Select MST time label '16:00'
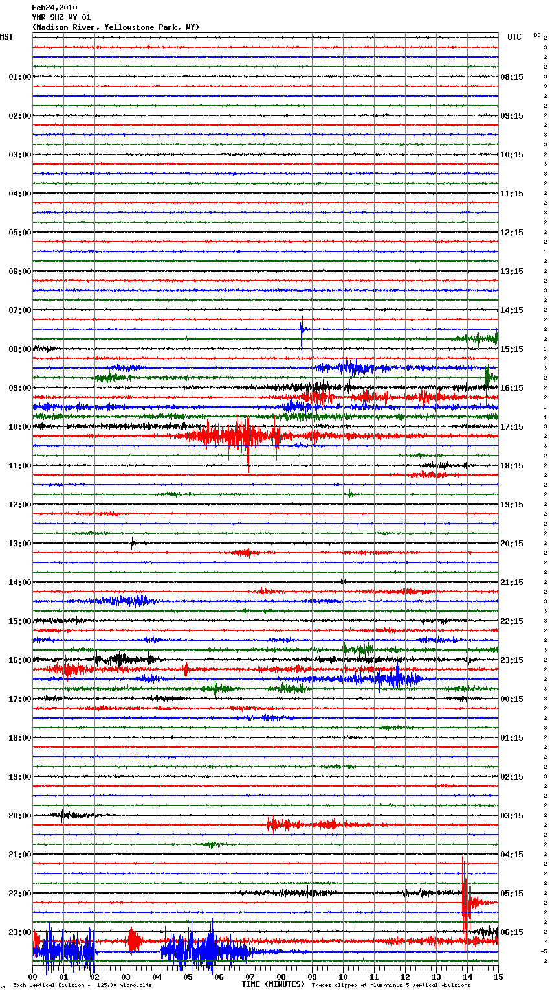 coord(20,660)
